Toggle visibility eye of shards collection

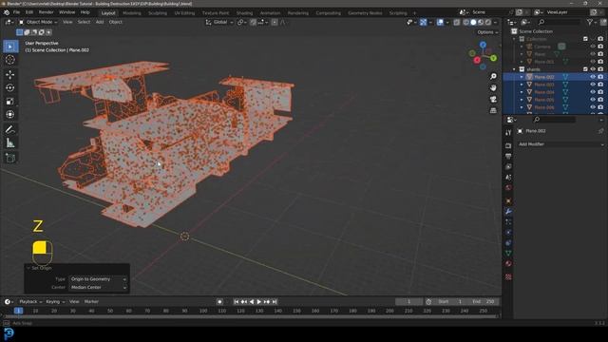(x=593, y=69)
